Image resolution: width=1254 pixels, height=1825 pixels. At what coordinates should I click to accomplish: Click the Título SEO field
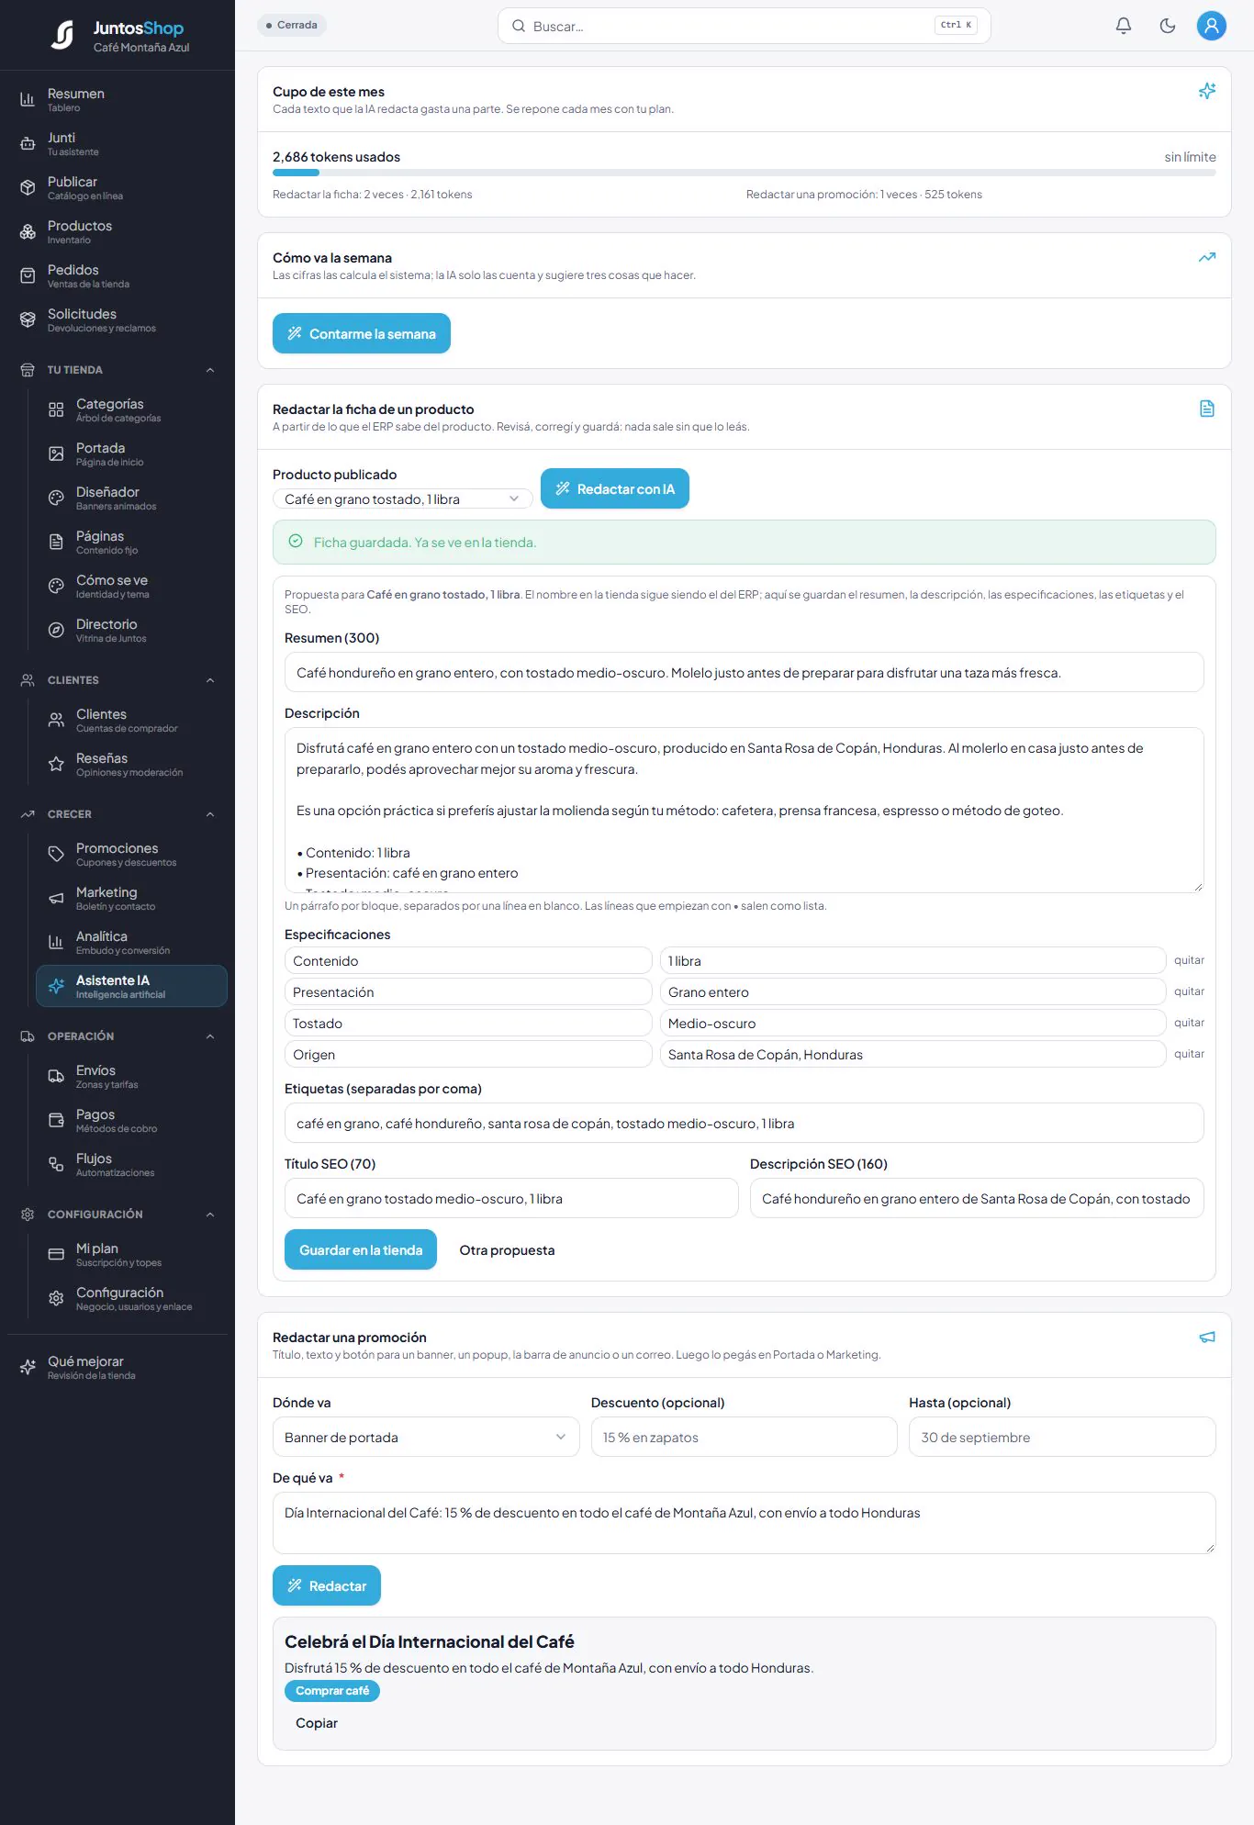[511, 1199]
